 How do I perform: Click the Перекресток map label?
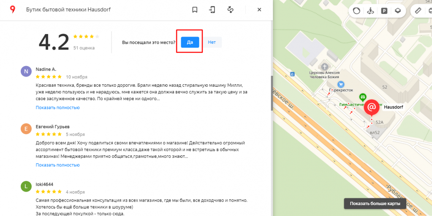click(x=341, y=90)
